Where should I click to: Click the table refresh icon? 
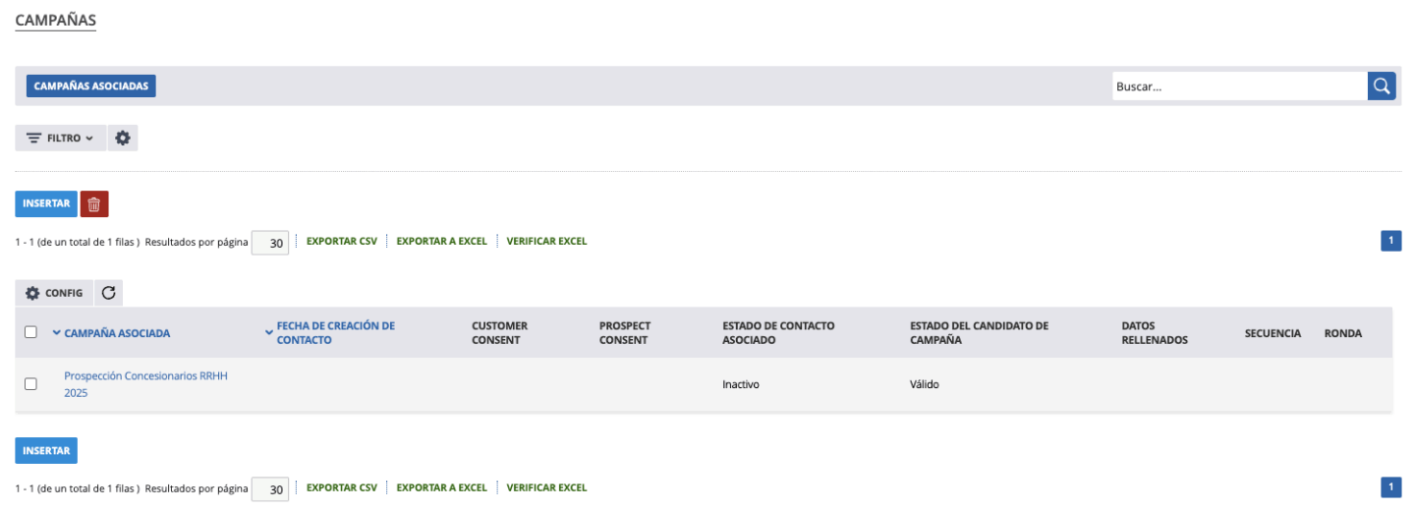point(108,293)
